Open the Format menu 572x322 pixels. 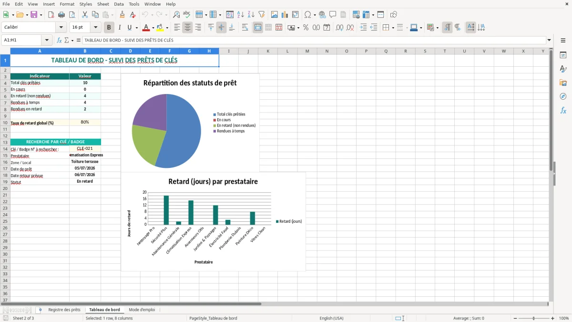[67, 4]
